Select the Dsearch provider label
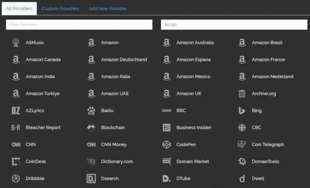Screen dimensions: 310x188 click(110, 178)
